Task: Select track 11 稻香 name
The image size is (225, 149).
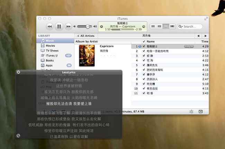Action: pos(150,93)
